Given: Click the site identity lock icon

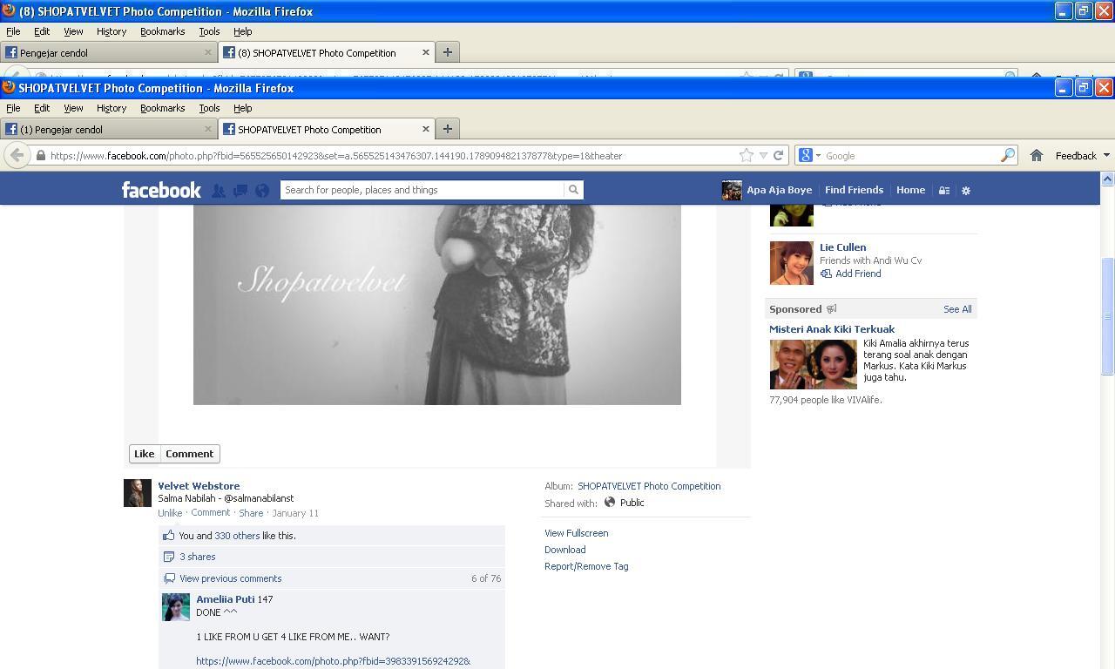Looking at the screenshot, I should click(x=40, y=155).
